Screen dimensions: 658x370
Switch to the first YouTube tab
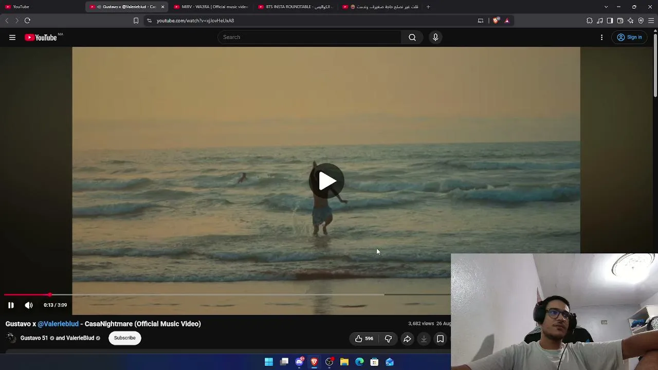point(42,7)
